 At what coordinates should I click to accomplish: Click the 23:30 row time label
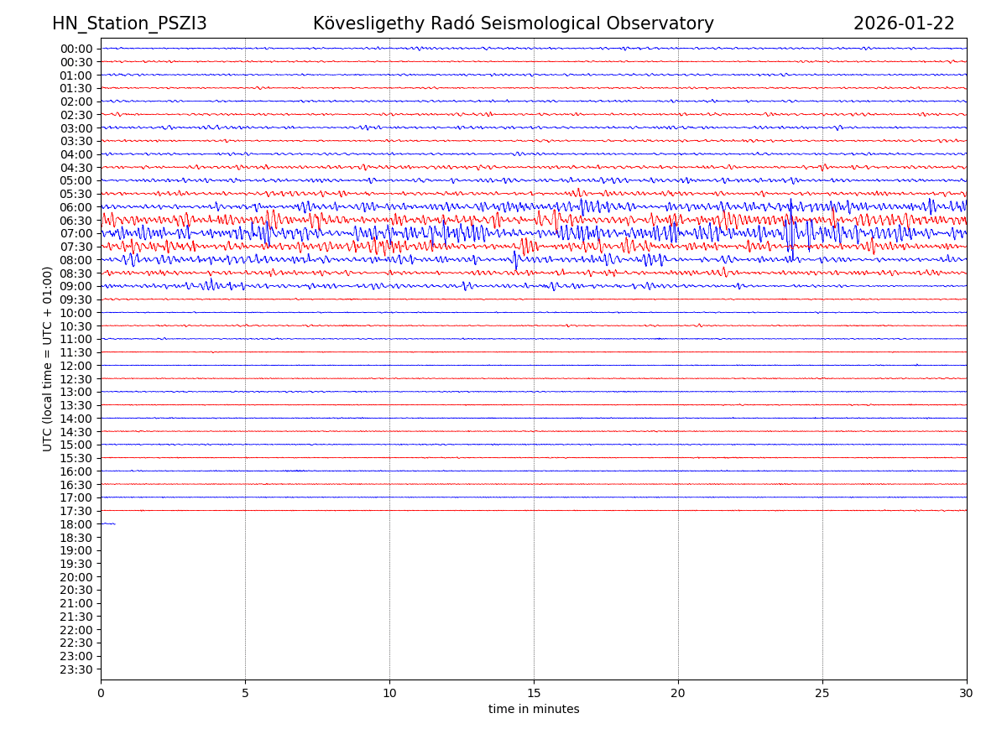coord(76,669)
